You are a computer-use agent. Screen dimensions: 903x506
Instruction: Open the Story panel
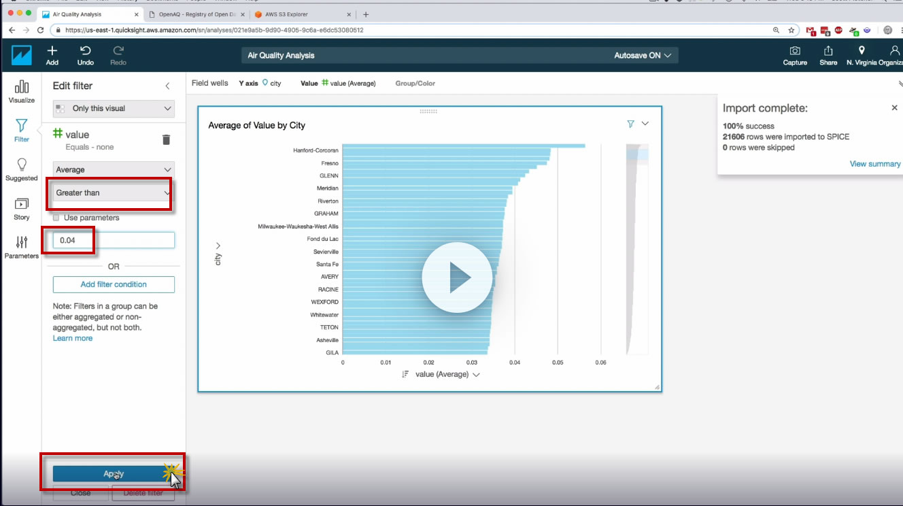click(x=22, y=209)
